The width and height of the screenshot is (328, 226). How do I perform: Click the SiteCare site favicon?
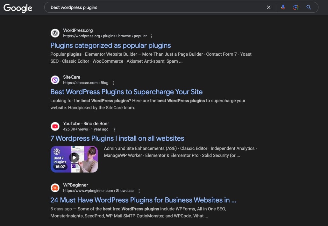55,80
